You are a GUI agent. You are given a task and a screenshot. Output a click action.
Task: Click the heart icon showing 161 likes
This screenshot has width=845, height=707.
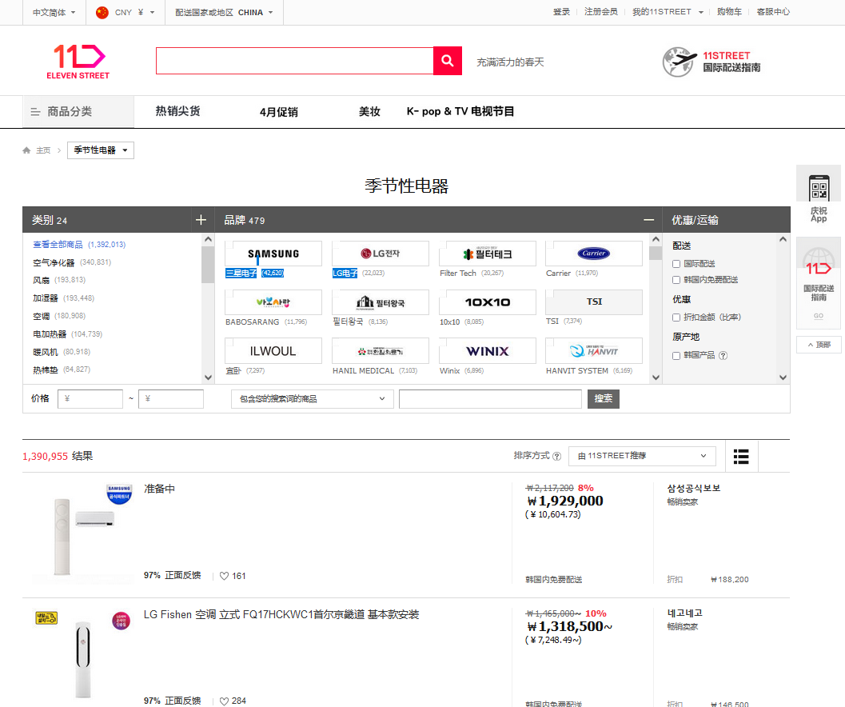[225, 576]
